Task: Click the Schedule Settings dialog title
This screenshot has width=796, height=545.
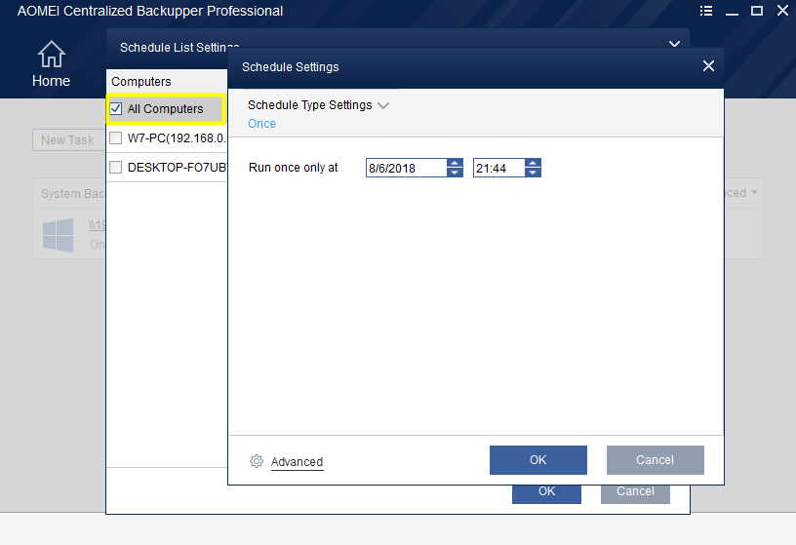Action: point(291,66)
